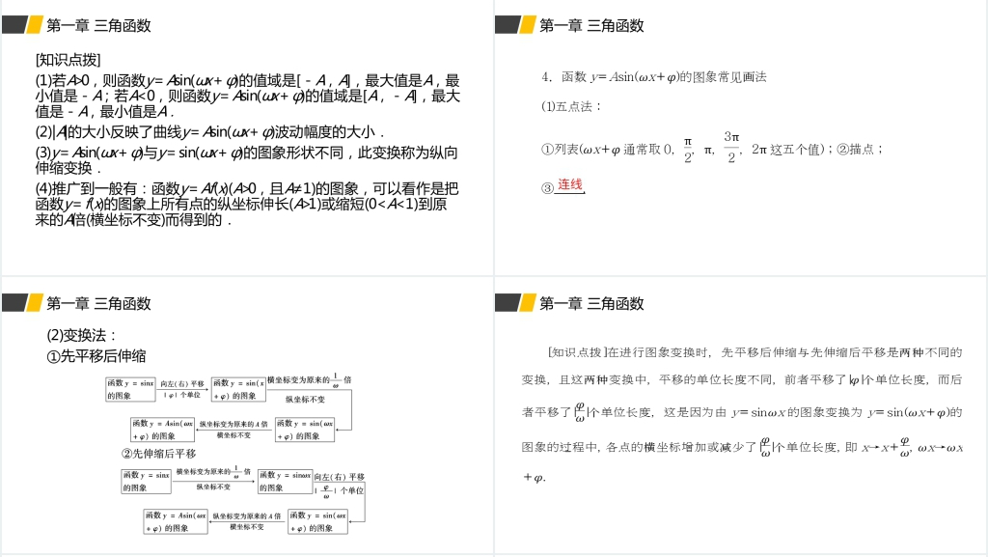This screenshot has width=988, height=557.
Task: Click the line starting (2)|A|的大小反映了曲线
Action: tap(209, 132)
